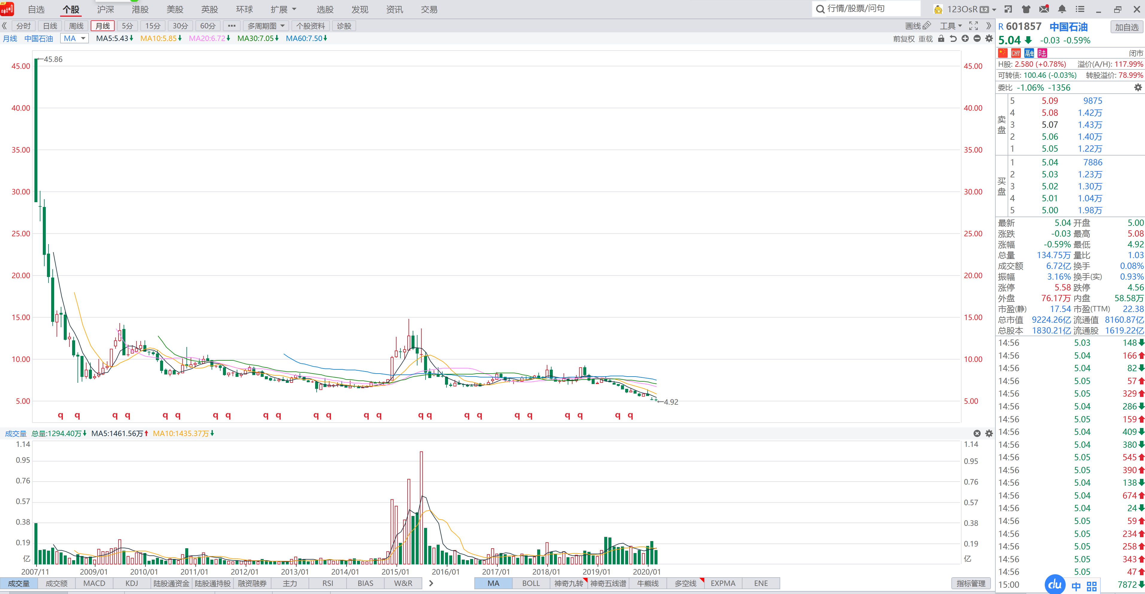Open the 诊股 stock diagnosis button

tap(344, 26)
